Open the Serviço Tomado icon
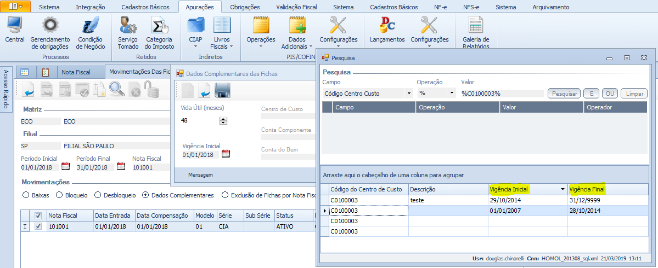Image resolution: width=658 pixels, height=268 pixels. (x=128, y=26)
